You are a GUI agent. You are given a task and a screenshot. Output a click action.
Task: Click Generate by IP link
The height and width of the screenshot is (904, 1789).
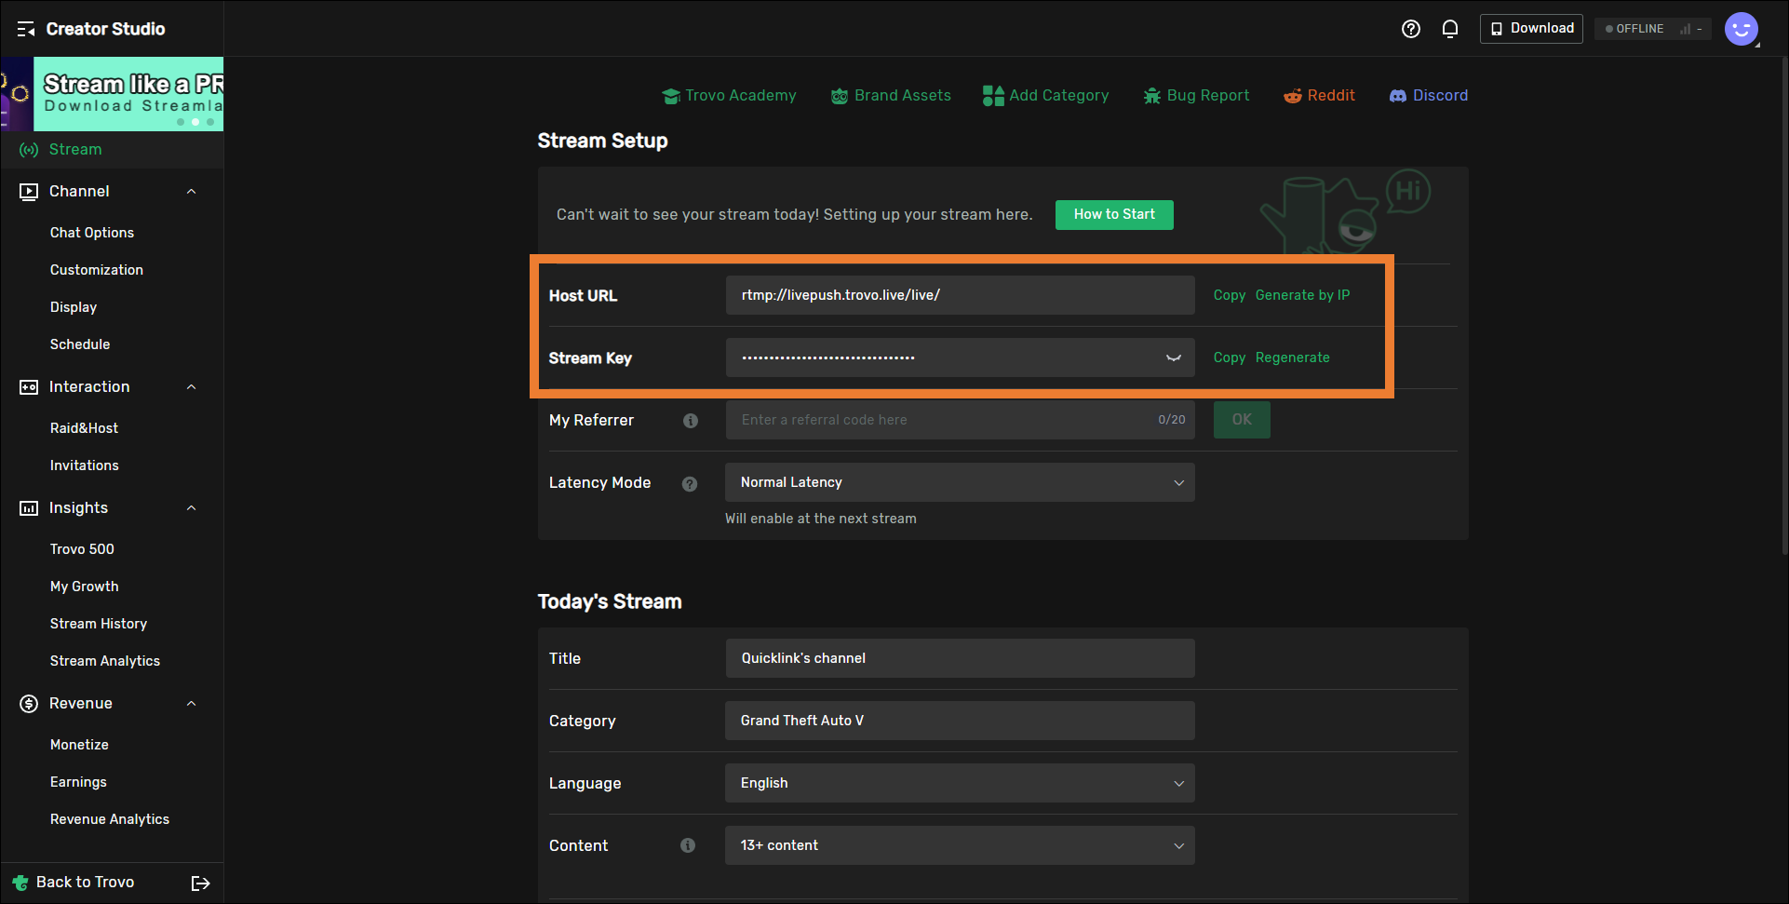click(x=1302, y=295)
